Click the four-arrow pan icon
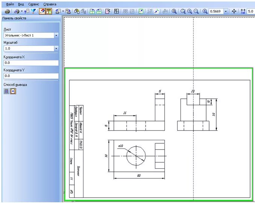 point(234,11)
